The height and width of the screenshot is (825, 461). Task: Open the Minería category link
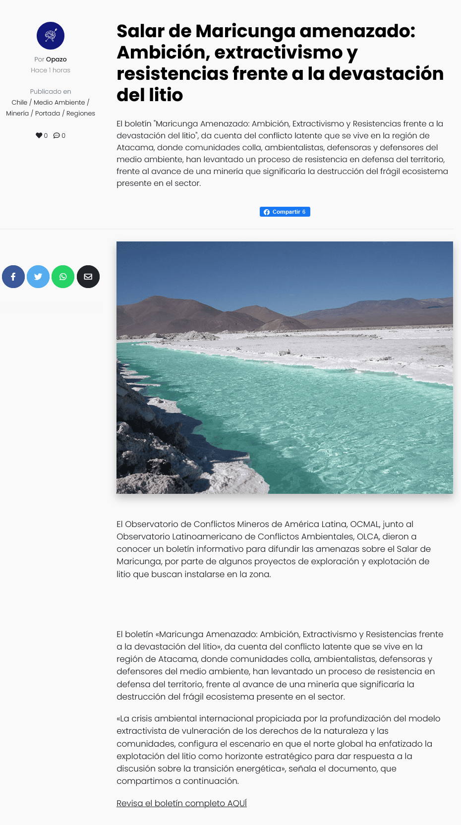click(17, 113)
